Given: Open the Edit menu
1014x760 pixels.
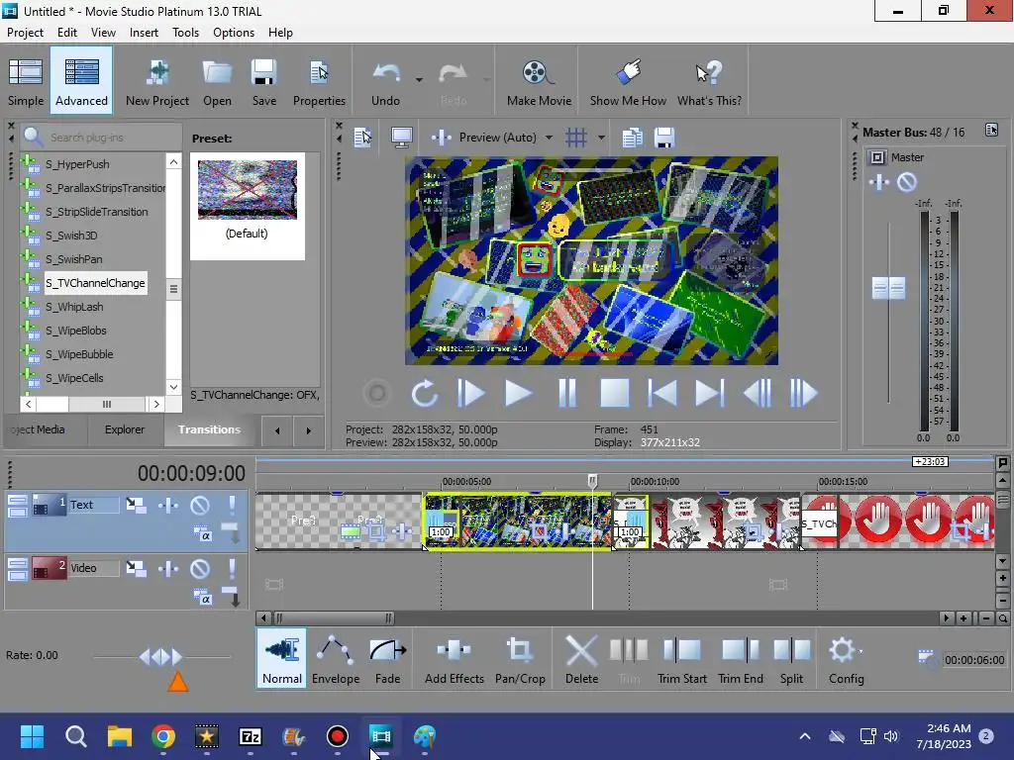Looking at the screenshot, I should 66,33.
